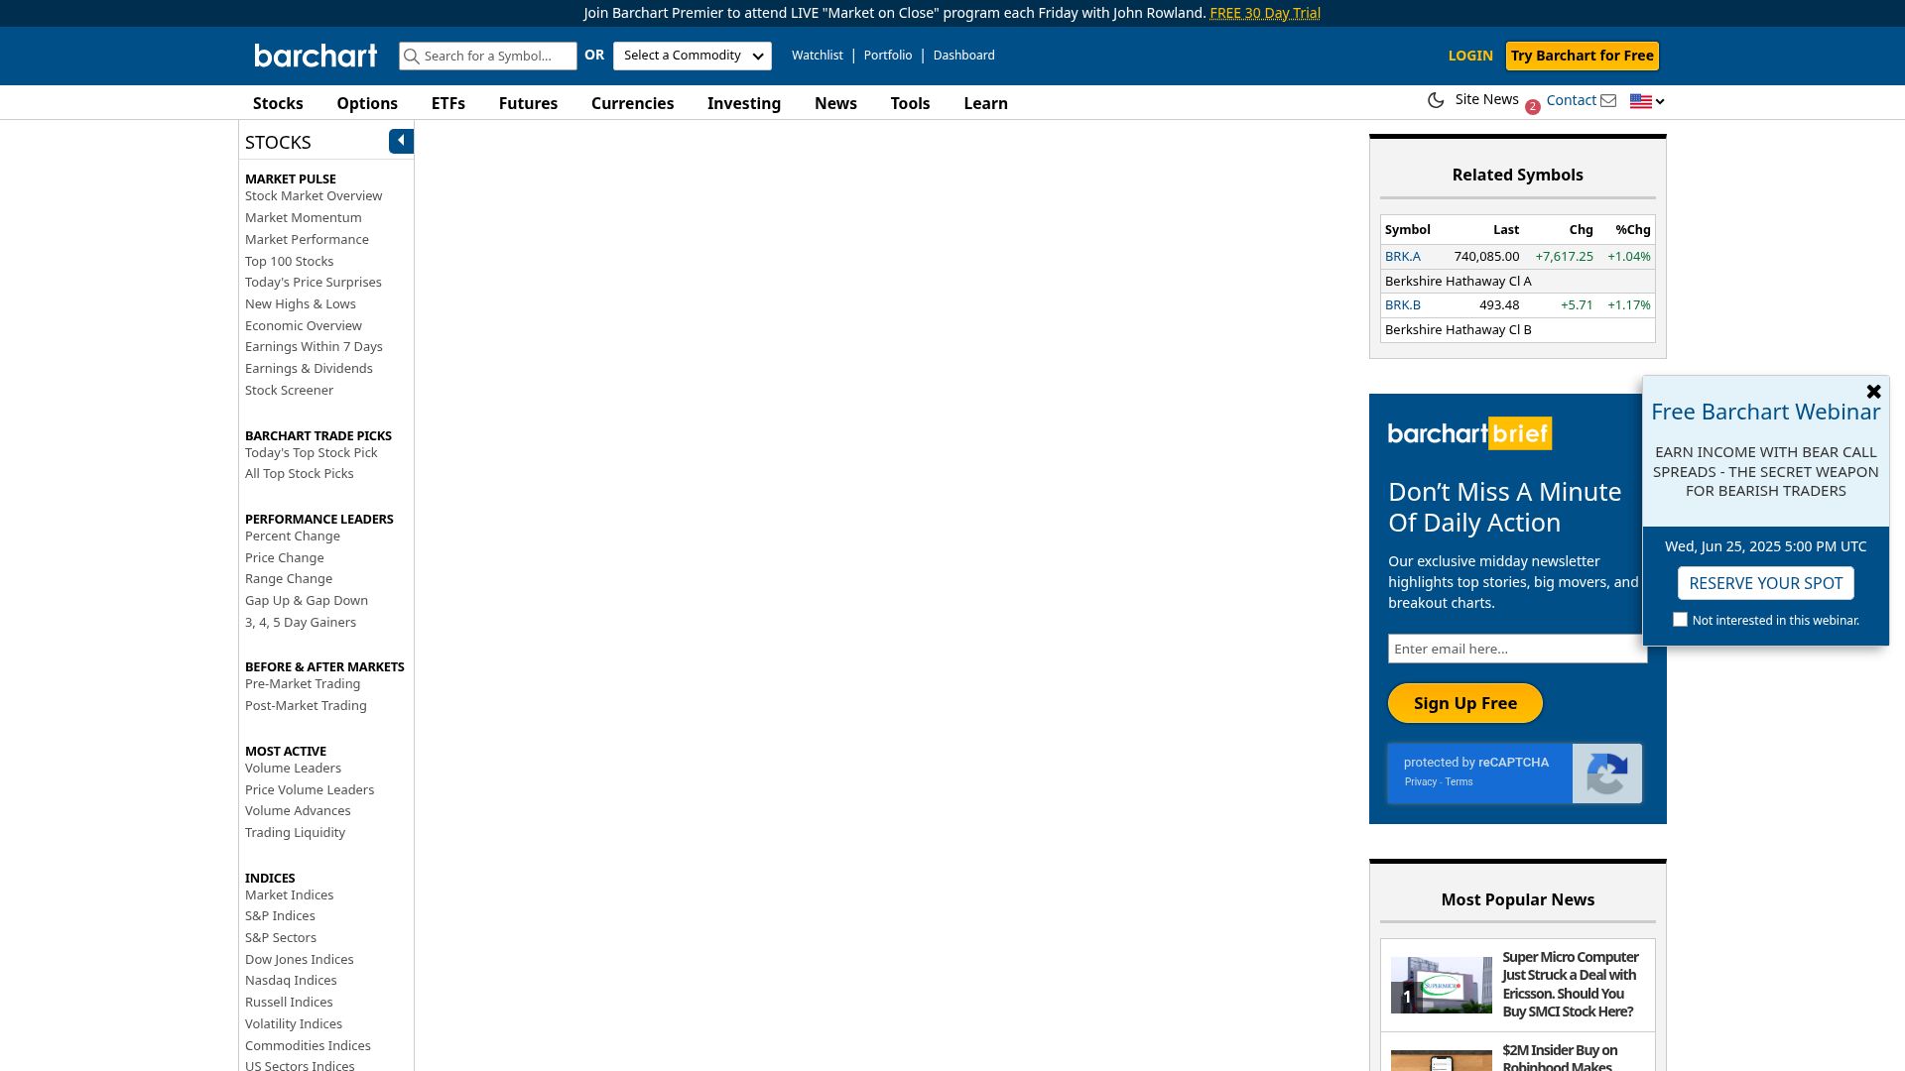The image size is (1905, 1071).
Task: Open Today's Top Stock Pick link
Action: (x=311, y=452)
